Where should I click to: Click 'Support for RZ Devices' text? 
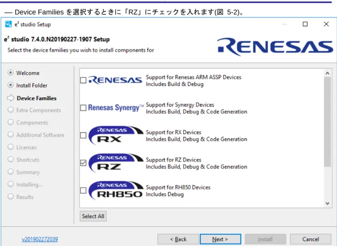click(173, 160)
